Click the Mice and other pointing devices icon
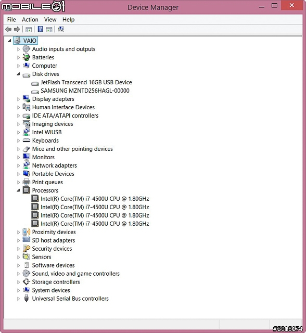Image resolution: width=306 pixels, height=333 pixels. point(27,149)
